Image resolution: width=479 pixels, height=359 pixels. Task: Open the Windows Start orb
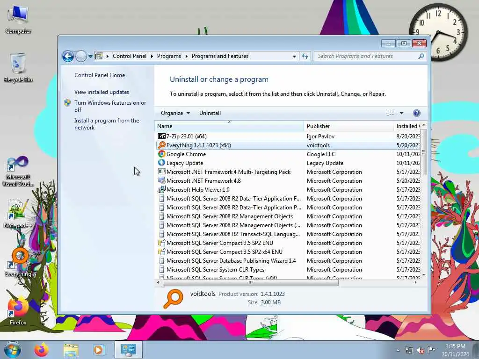click(x=13, y=350)
